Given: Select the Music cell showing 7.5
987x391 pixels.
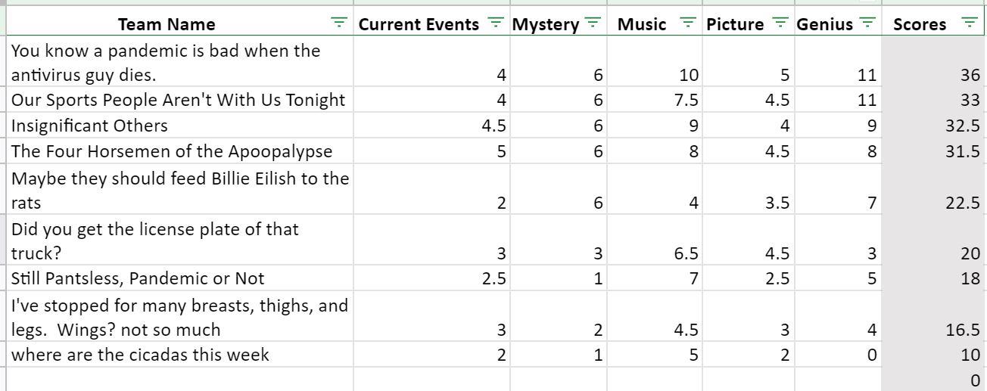Looking at the screenshot, I should pos(655,100).
